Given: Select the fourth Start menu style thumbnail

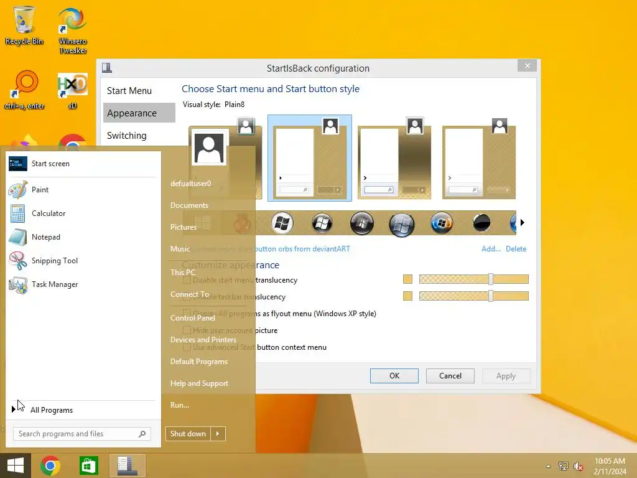Looking at the screenshot, I should [479, 158].
